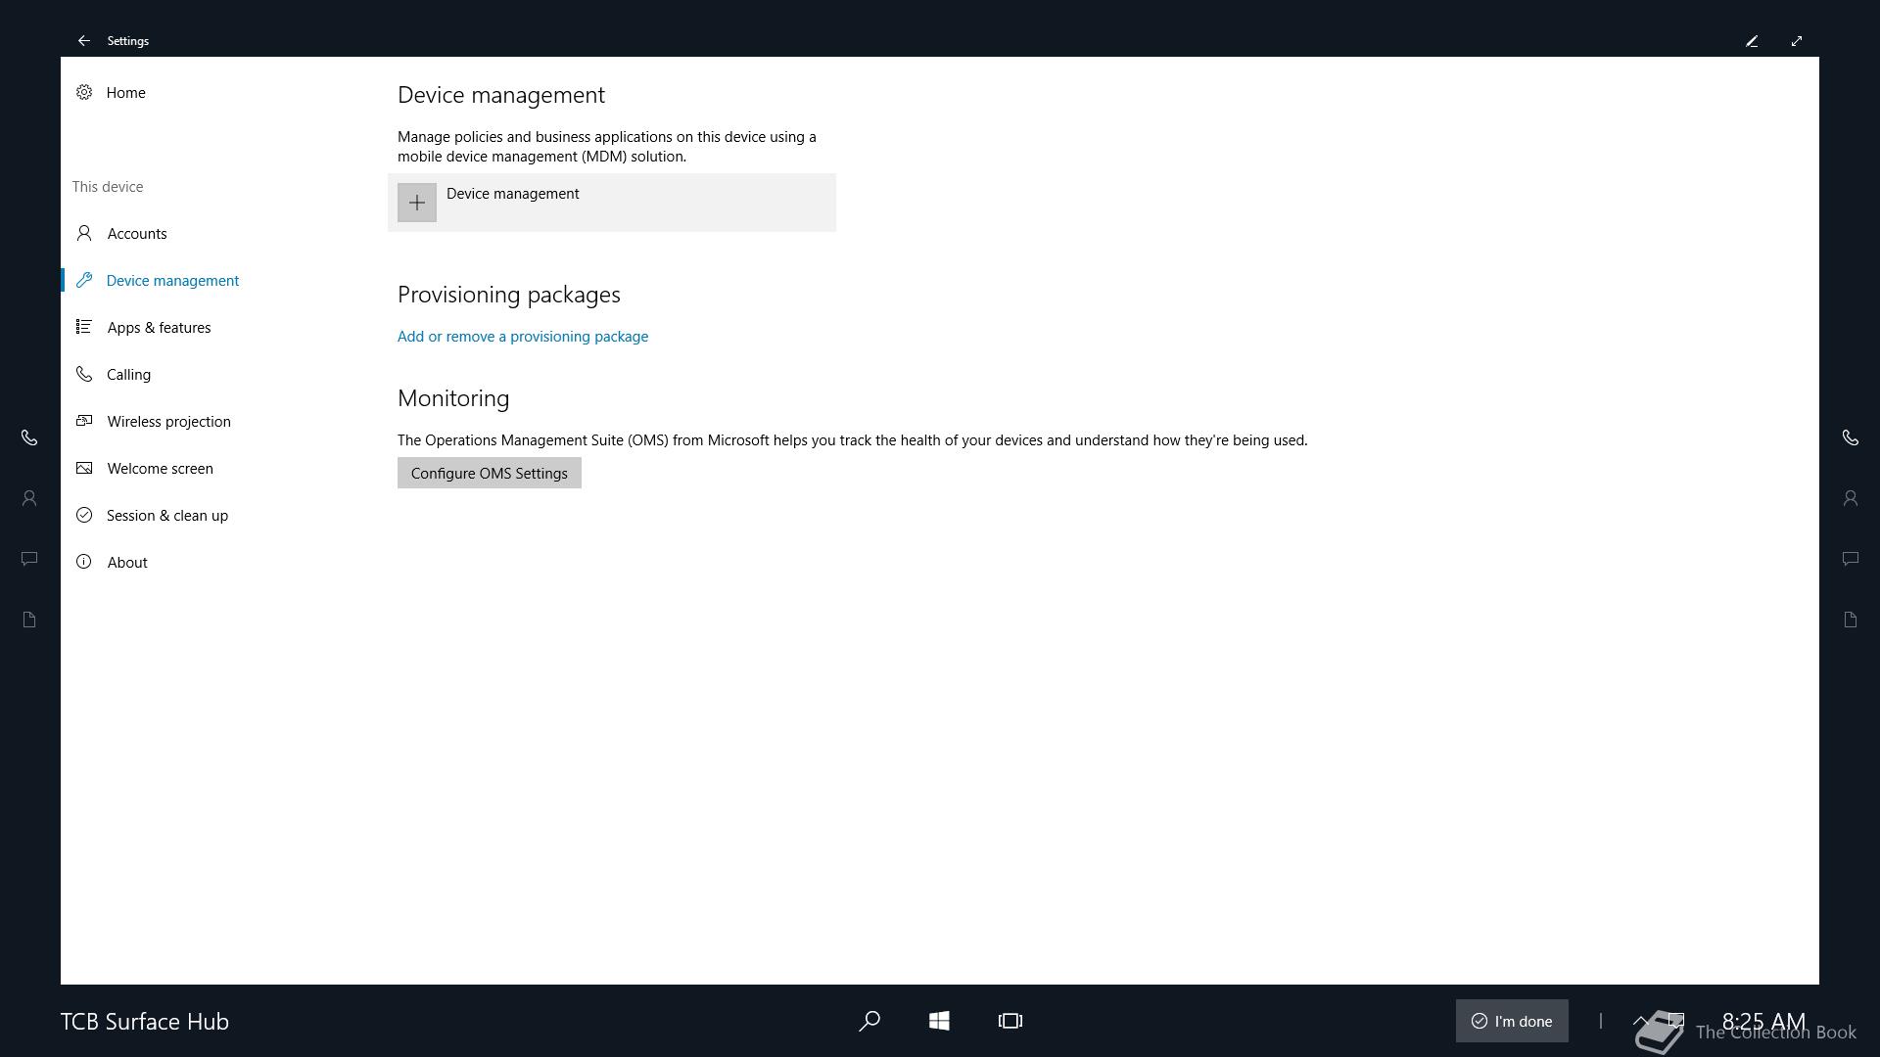The image size is (1880, 1057).
Task: Select Device management in the sidebar
Action: tap(172, 280)
